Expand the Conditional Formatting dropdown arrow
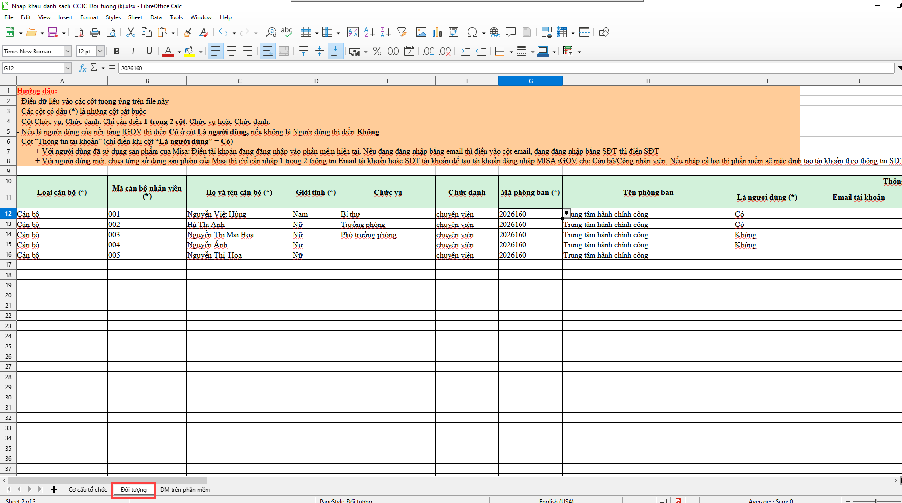This screenshot has height=503, width=902. pos(579,52)
